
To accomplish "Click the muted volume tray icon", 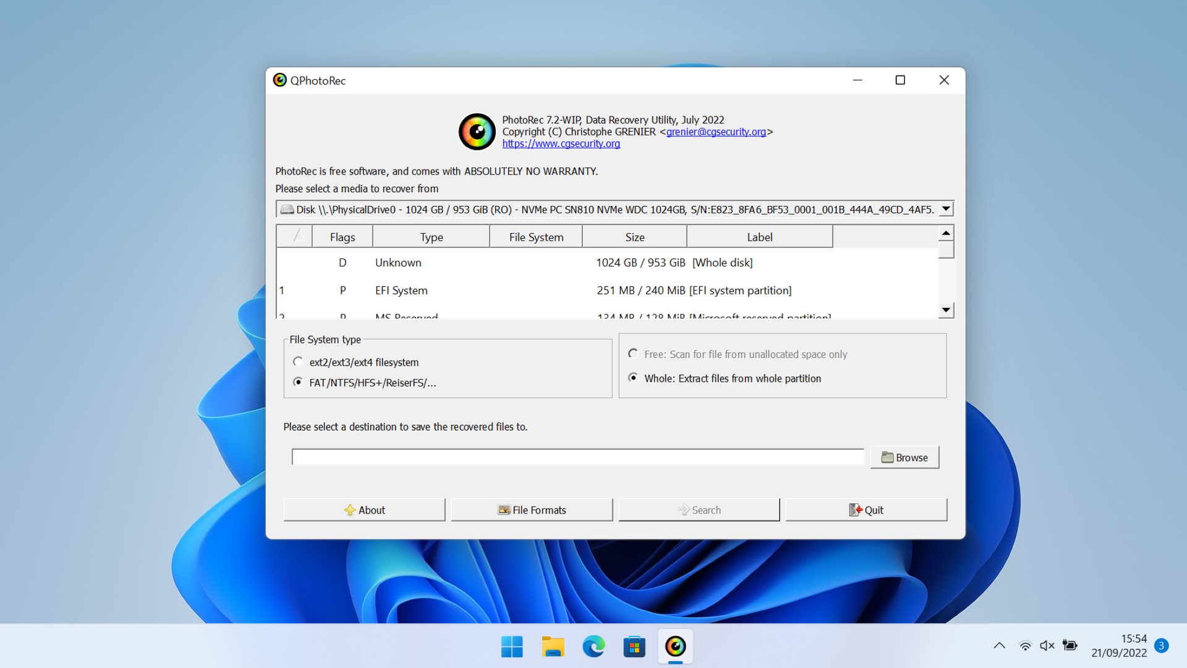I will [x=1047, y=646].
